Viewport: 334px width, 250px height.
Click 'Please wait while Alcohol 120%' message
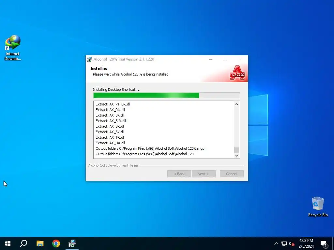coord(131,74)
